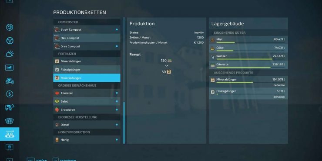Viewport: 322px width, 161px height.
Task: Open the statistics chart sidebar icon
Action: [10, 68]
